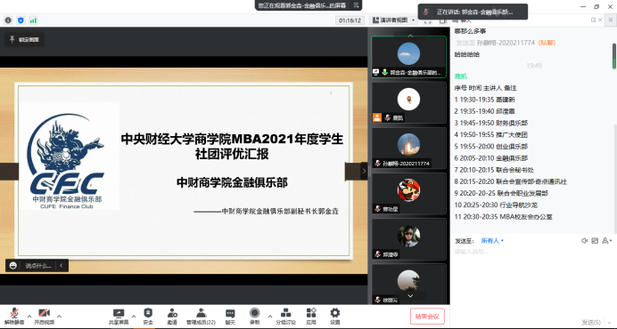The image size is (617, 329).
Task: Click chat line '6 20:05-20:10 金融俱乐部'
Action: tap(491, 158)
